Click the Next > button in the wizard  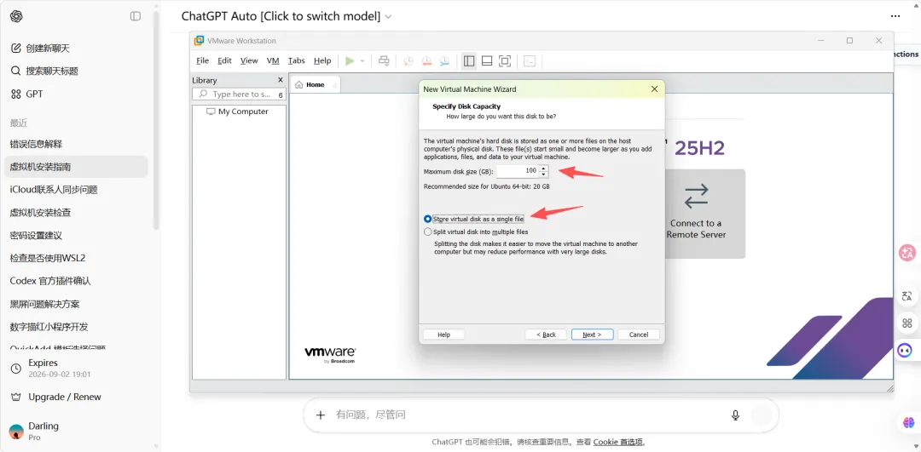click(592, 335)
